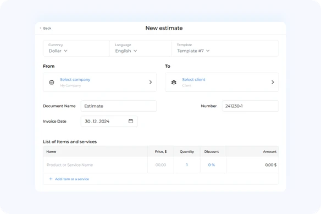Click the plus icon before Add item

51,179
